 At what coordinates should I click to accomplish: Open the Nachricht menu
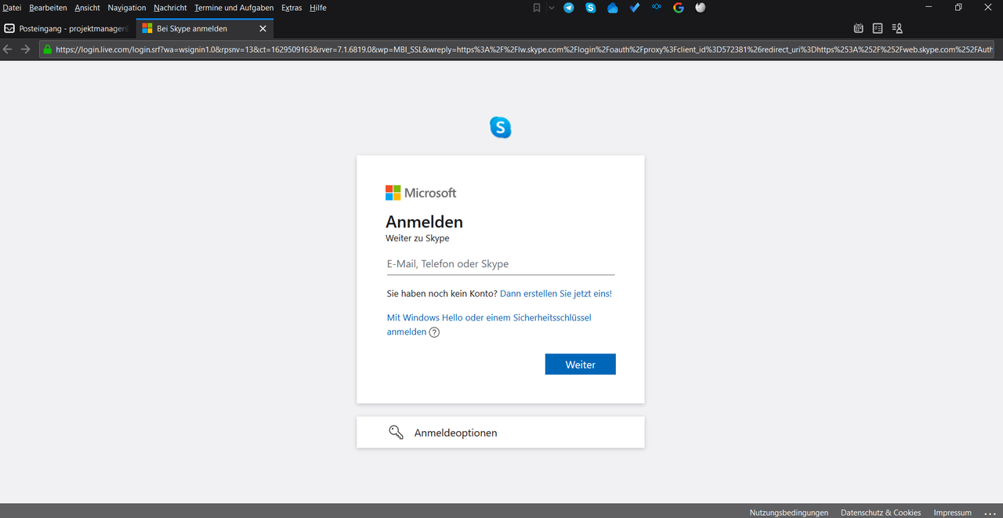click(x=170, y=8)
